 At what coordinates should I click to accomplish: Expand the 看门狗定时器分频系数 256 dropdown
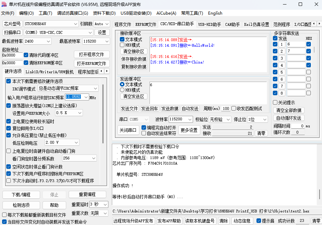(94, 158)
